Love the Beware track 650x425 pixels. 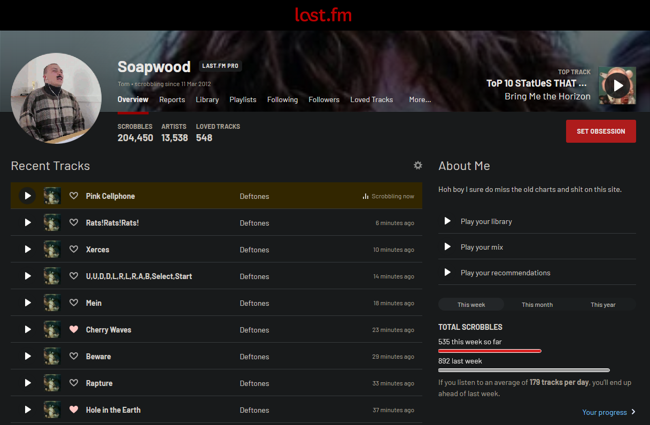click(74, 357)
